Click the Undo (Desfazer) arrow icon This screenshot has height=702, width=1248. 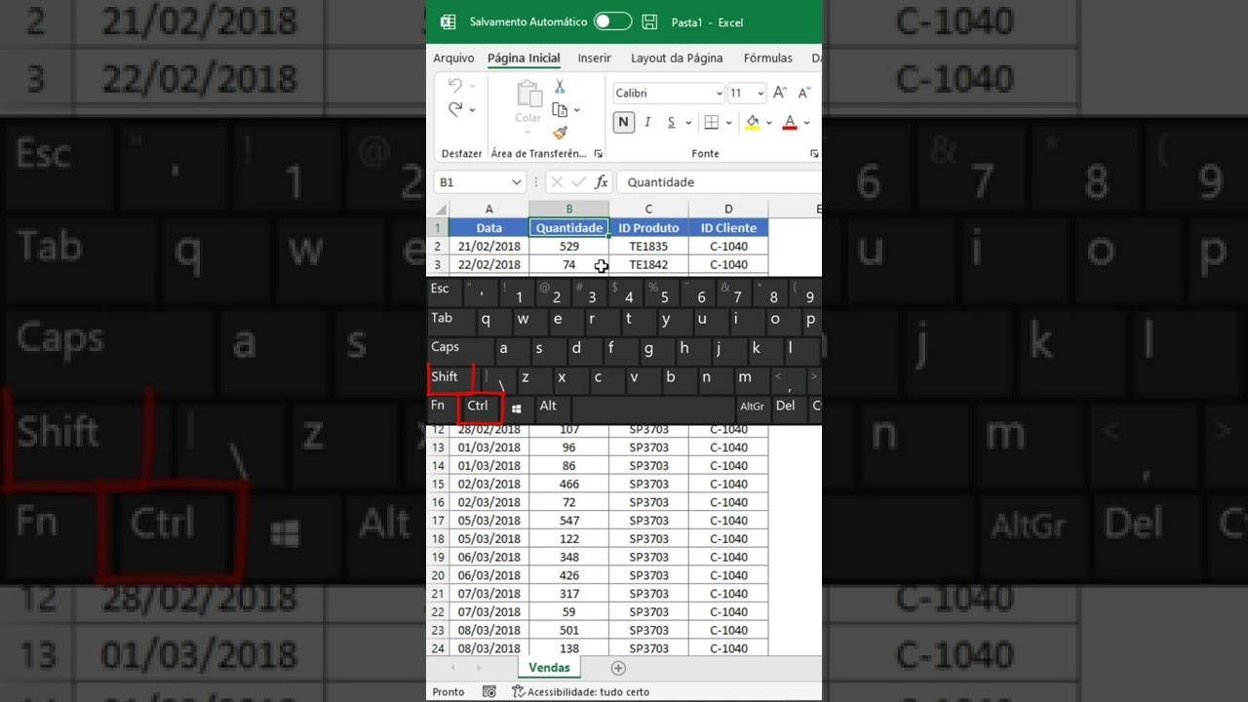[x=454, y=86]
